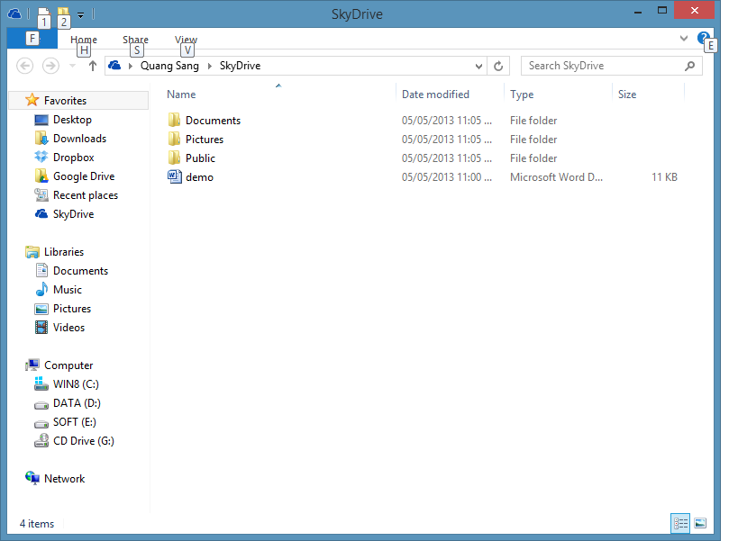Click the 11 KB size of demo
The image size is (738, 541).
coord(664,177)
